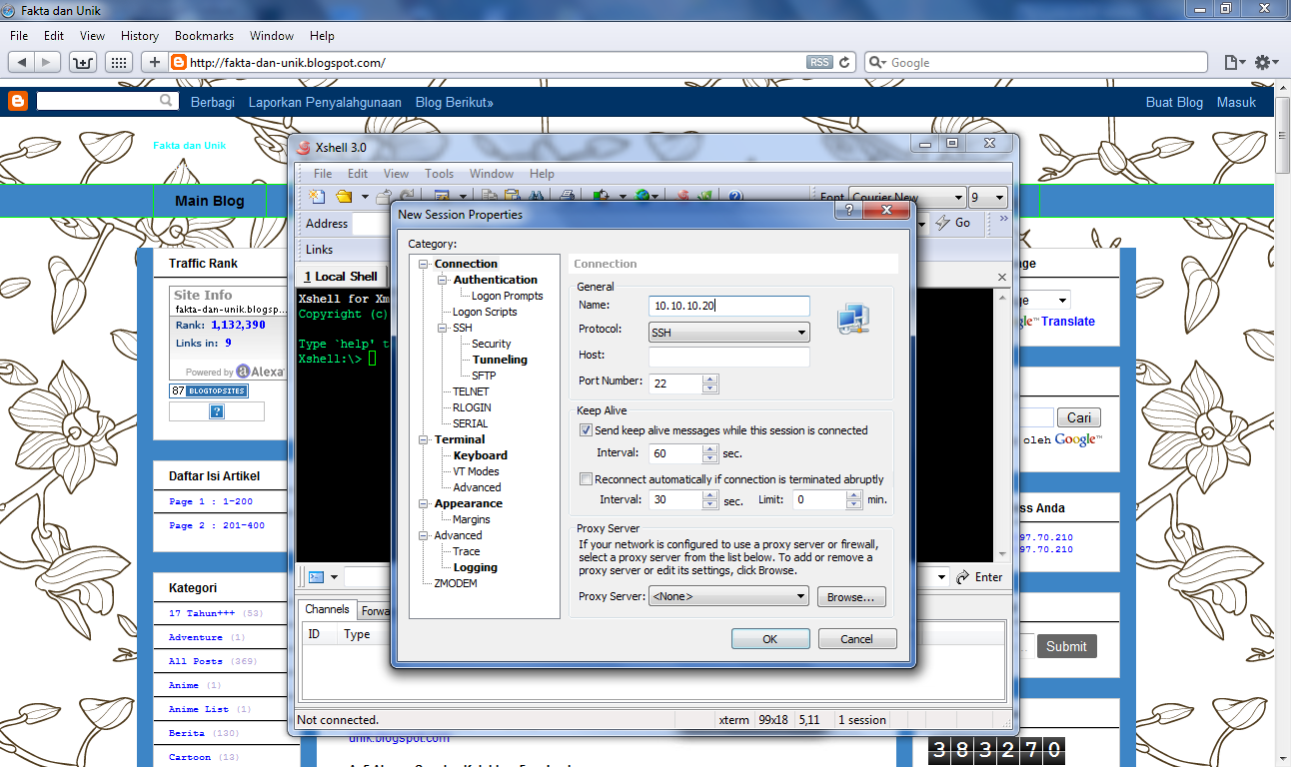Screen dimensions: 1291x767
Task: Click the empty Host input field
Action: pyautogui.click(x=729, y=358)
